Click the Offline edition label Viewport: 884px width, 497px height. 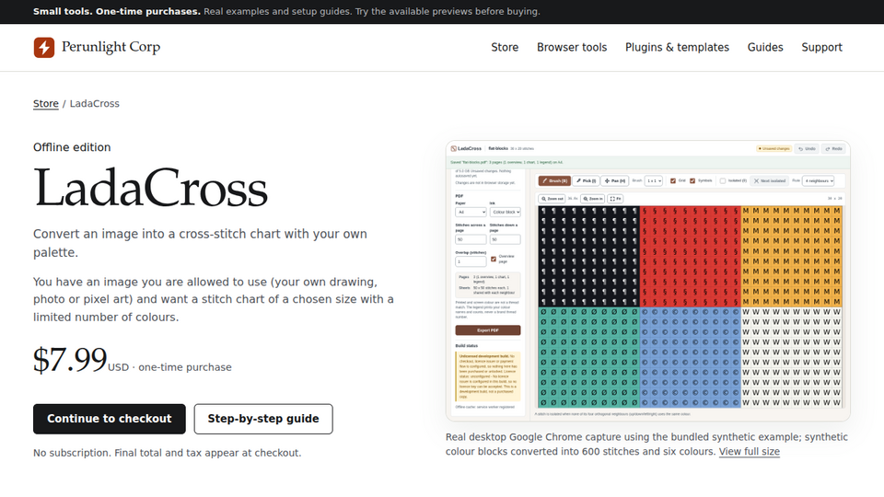(x=72, y=147)
